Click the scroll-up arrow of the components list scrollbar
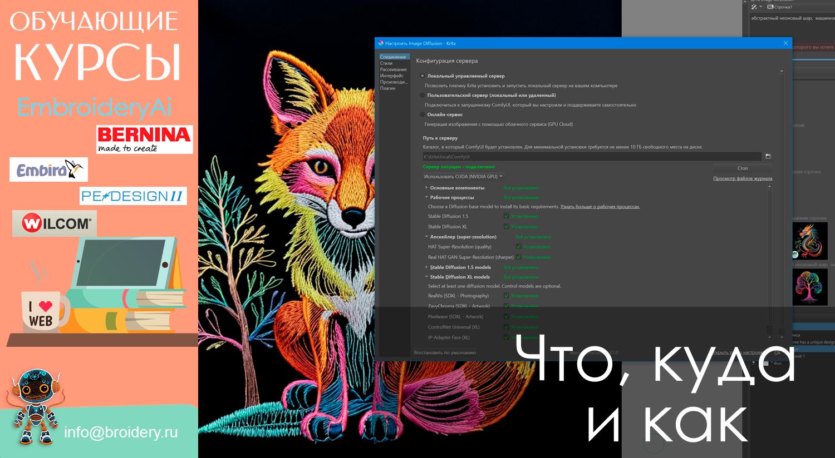The height and width of the screenshot is (458, 835). (x=770, y=187)
